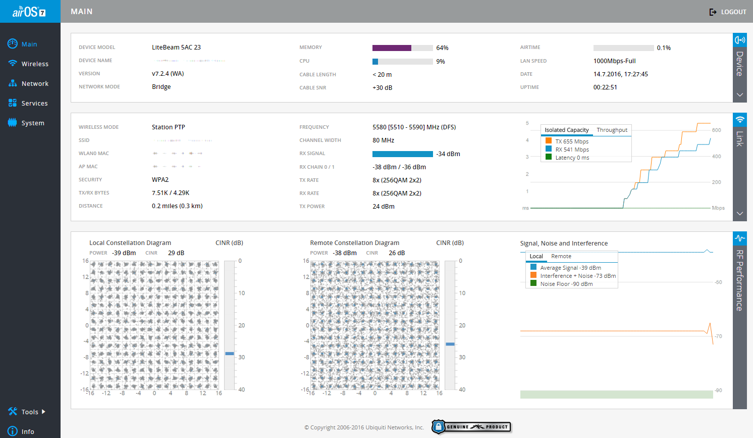This screenshot has width=753, height=438.
Task: Click the CPU usage bar
Action: point(403,62)
